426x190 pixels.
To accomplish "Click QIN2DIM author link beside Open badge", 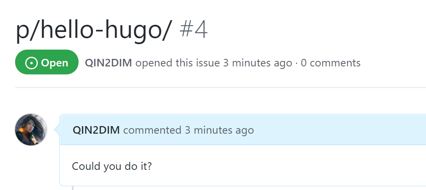I will (108, 63).
